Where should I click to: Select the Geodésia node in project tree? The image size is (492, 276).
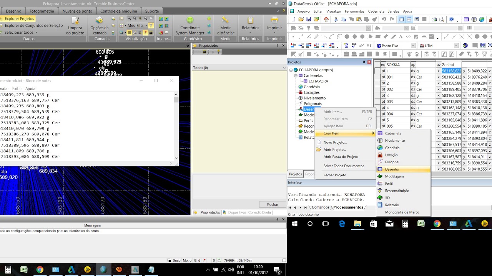[x=311, y=87]
